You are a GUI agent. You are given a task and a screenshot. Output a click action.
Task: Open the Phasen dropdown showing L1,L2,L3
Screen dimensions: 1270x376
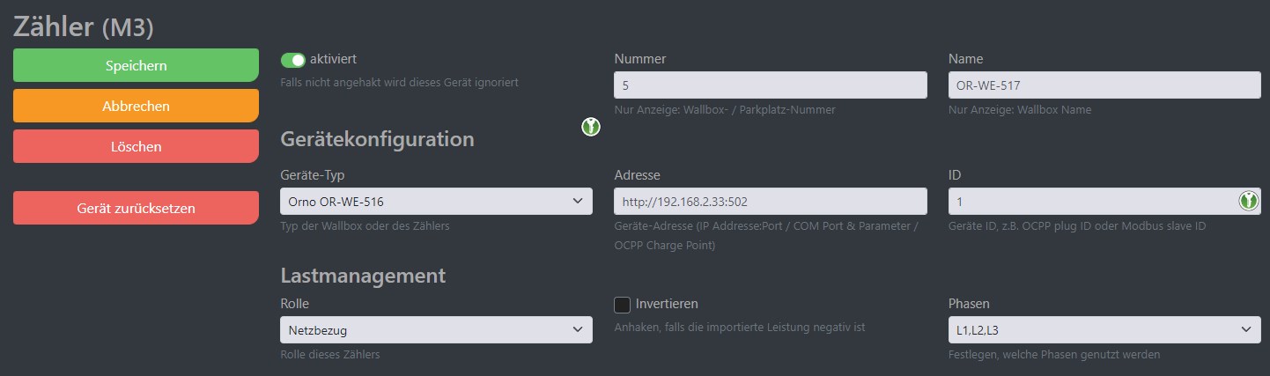click(1104, 330)
